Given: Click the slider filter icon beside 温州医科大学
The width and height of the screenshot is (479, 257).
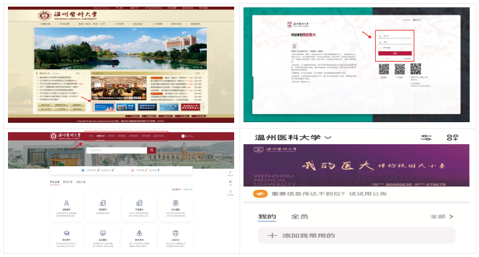Looking at the screenshot, I should pos(426,137).
